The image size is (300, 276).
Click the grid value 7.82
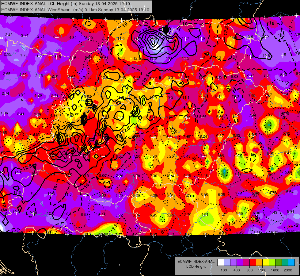tap(70, 116)
